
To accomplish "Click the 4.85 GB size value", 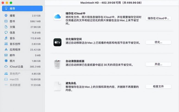I will [36, 74].
